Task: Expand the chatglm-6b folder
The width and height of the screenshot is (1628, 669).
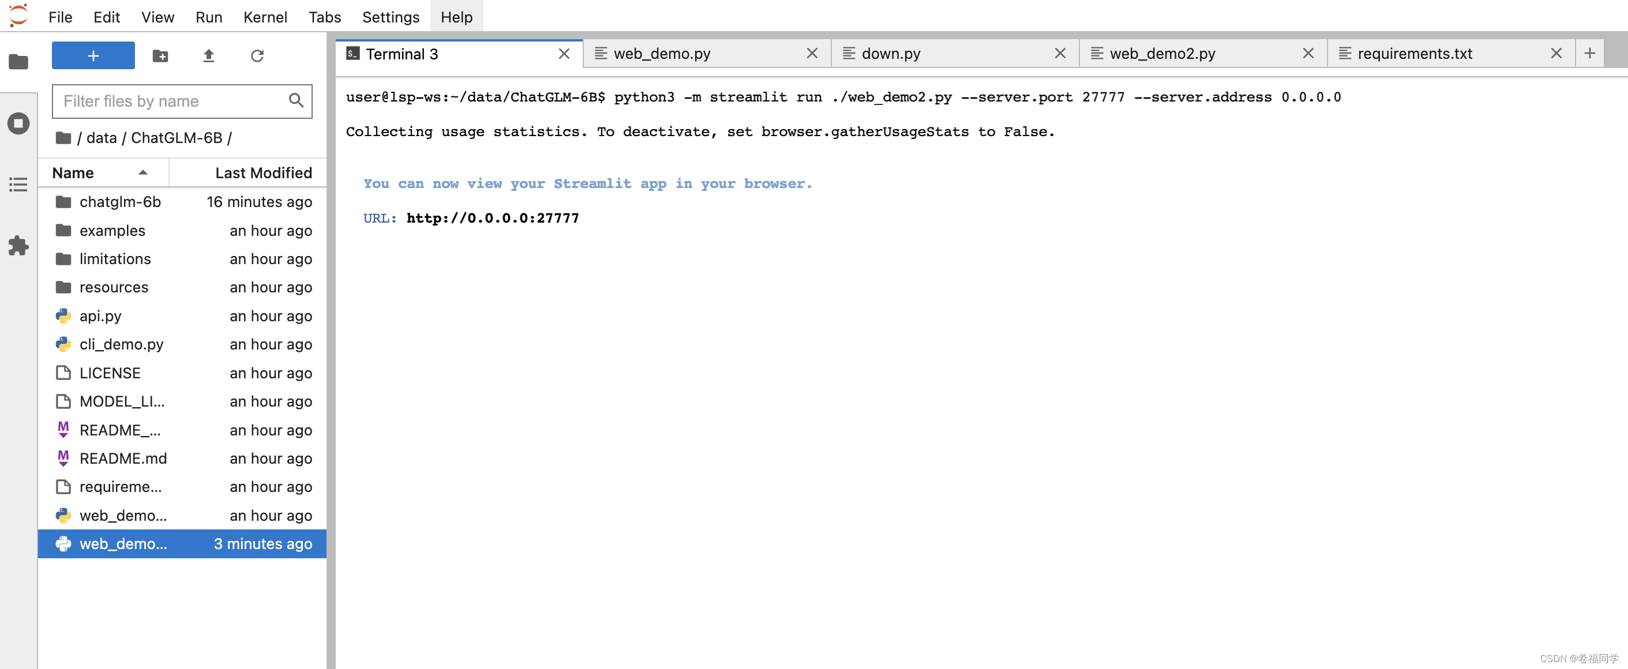Action: pyautogui.click(x=121, y=201)
